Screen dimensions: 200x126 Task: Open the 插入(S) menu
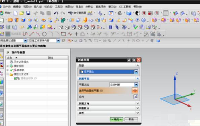point(38,7)
